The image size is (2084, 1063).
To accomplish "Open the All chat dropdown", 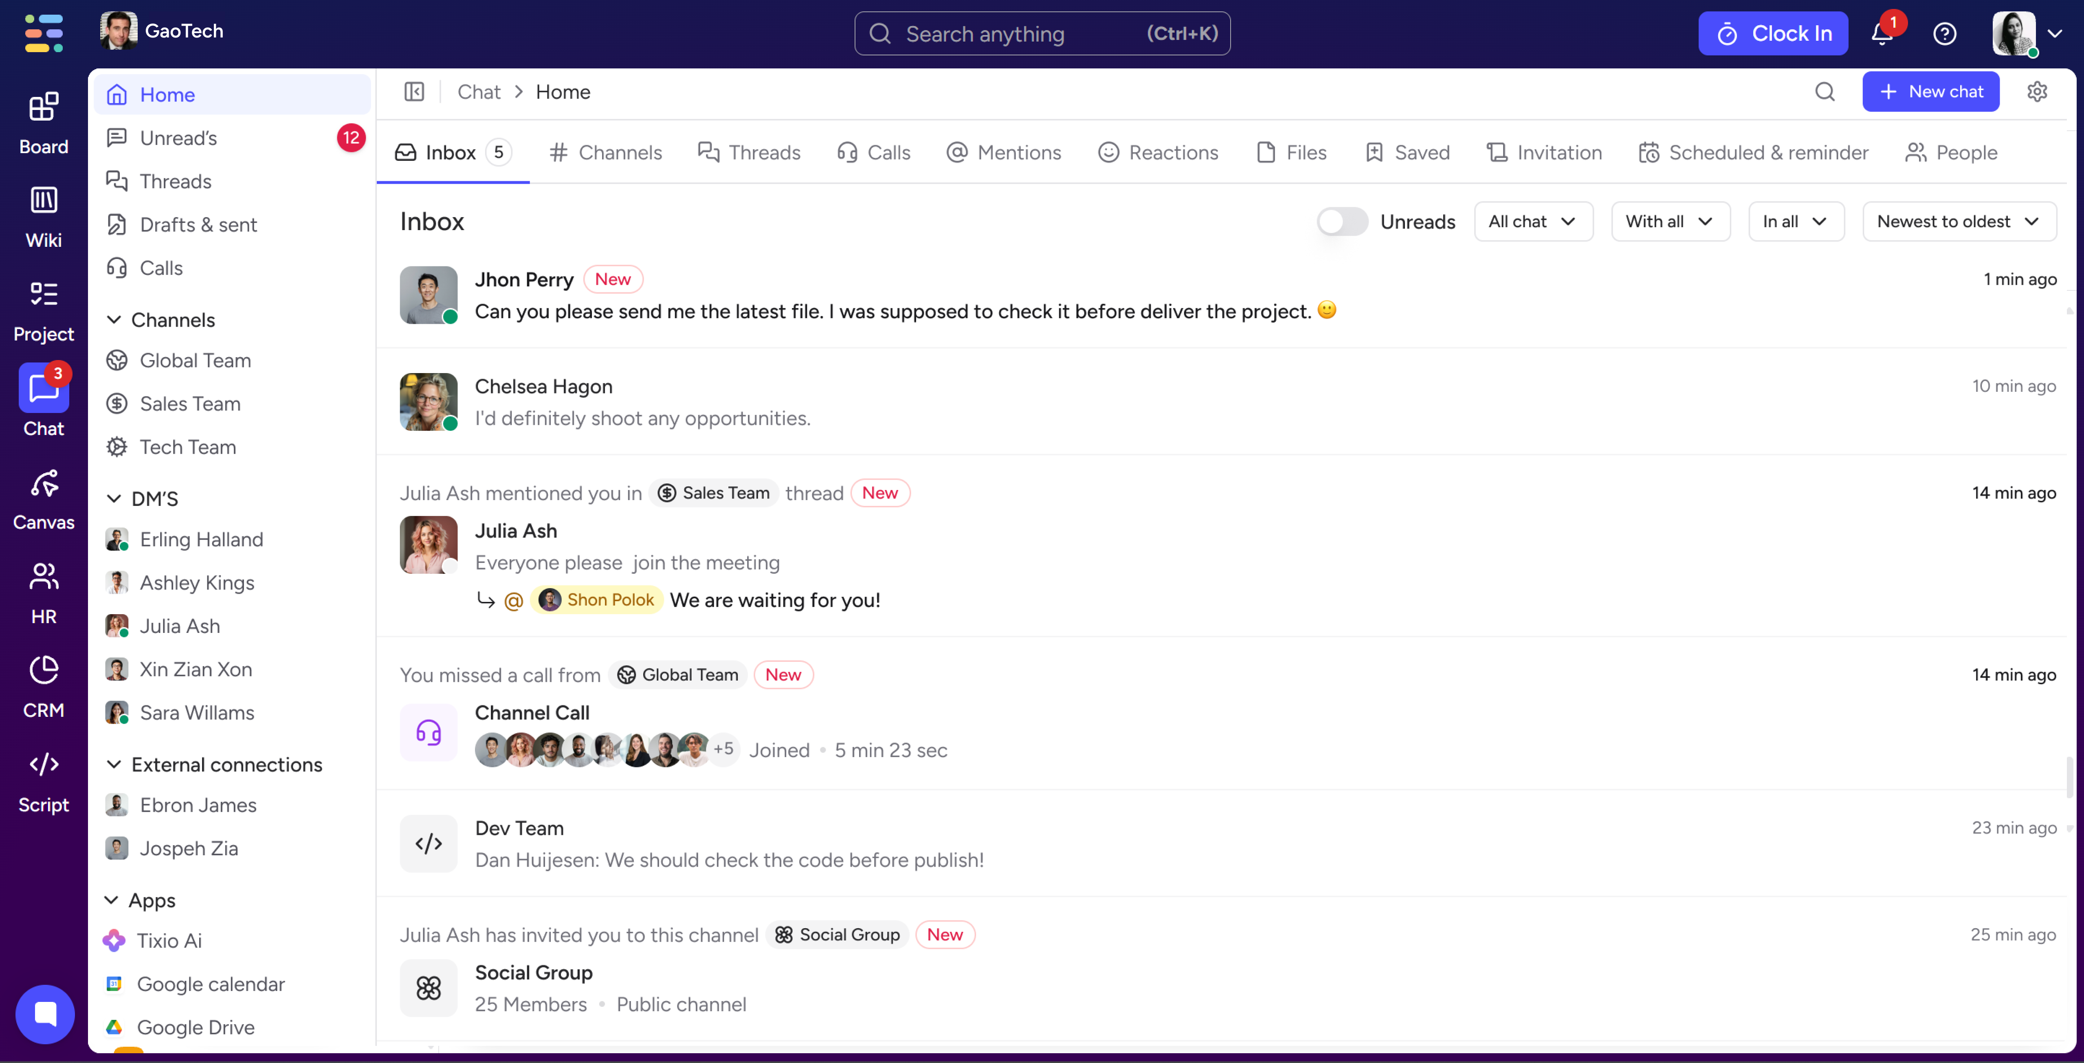I will click(x=1533, y=221).
